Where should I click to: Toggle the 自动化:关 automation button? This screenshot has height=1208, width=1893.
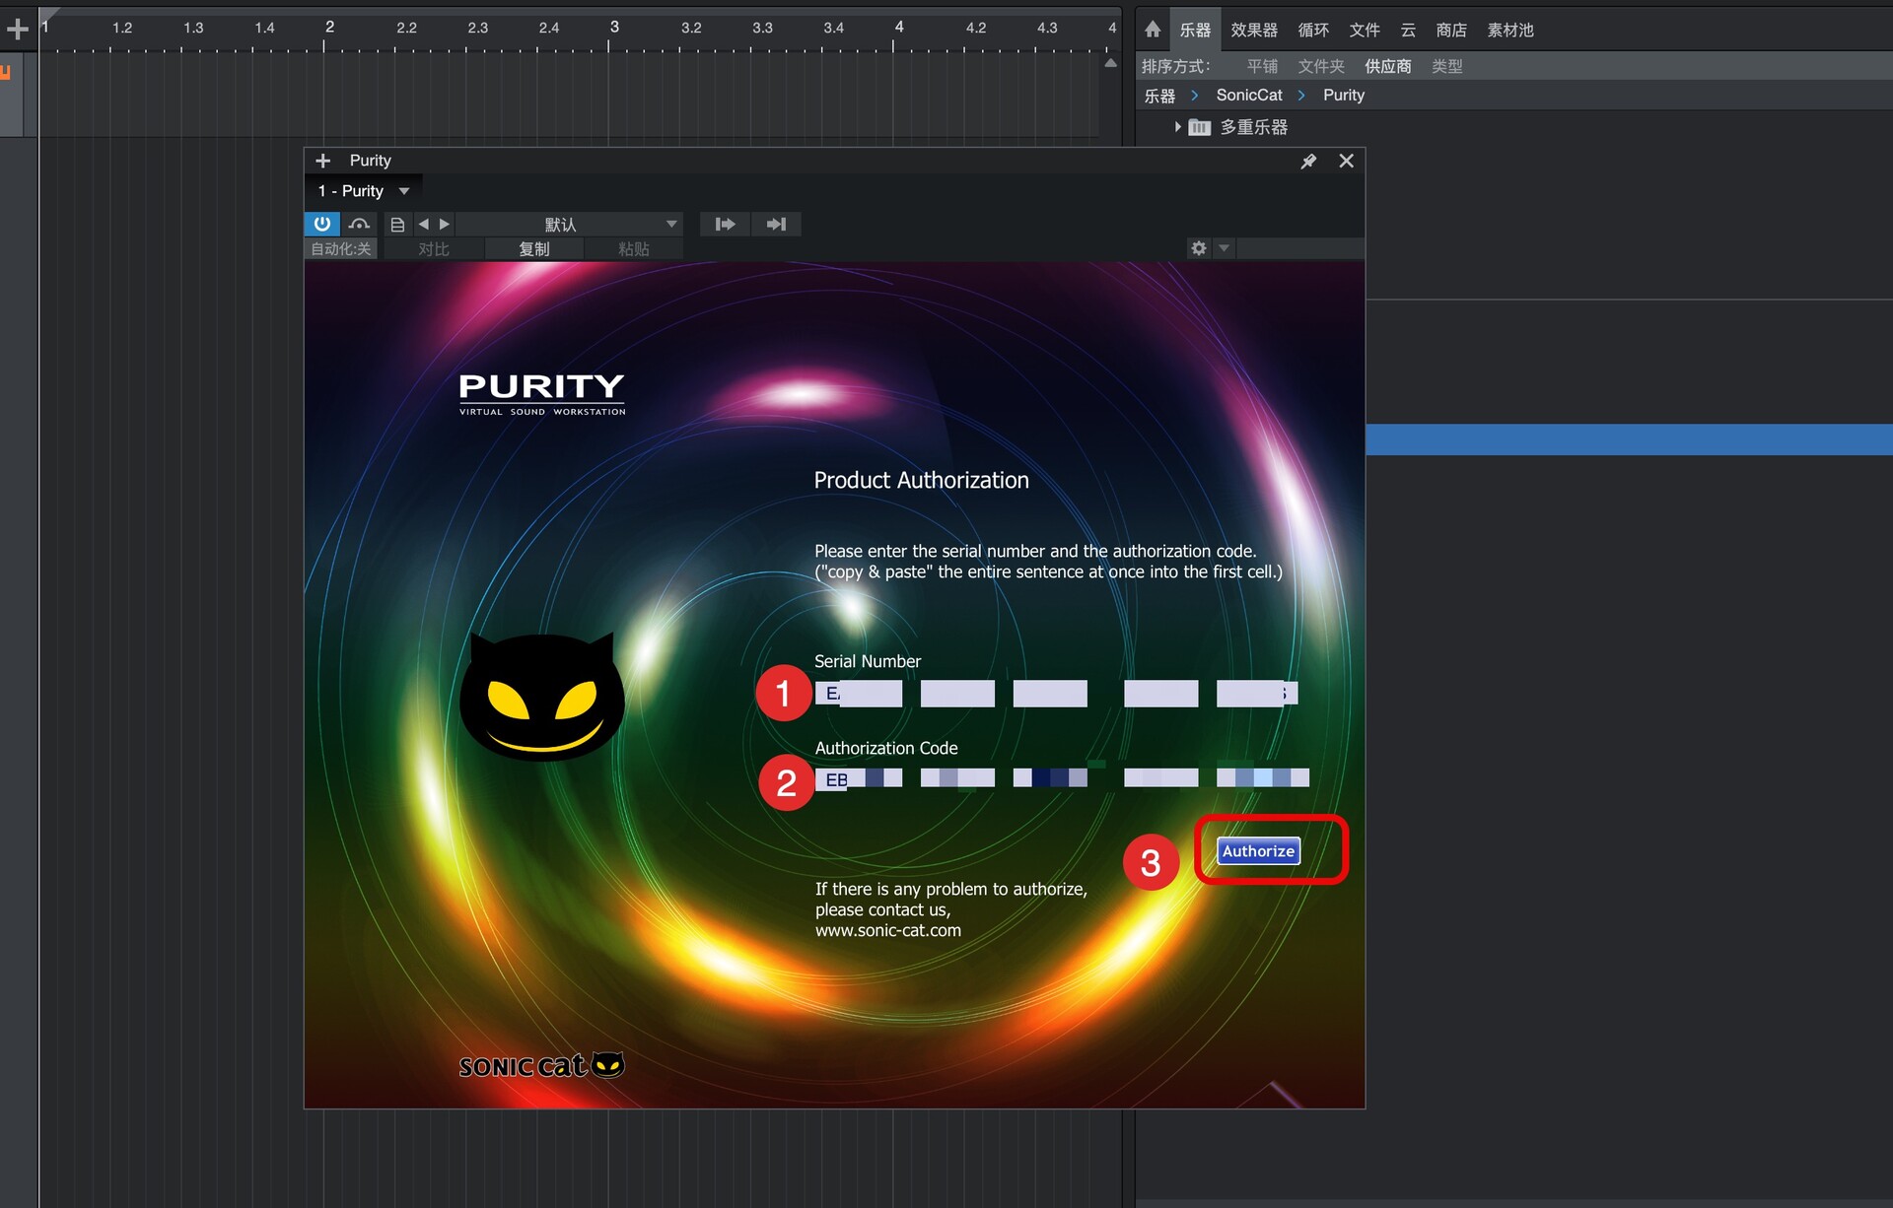341,249
